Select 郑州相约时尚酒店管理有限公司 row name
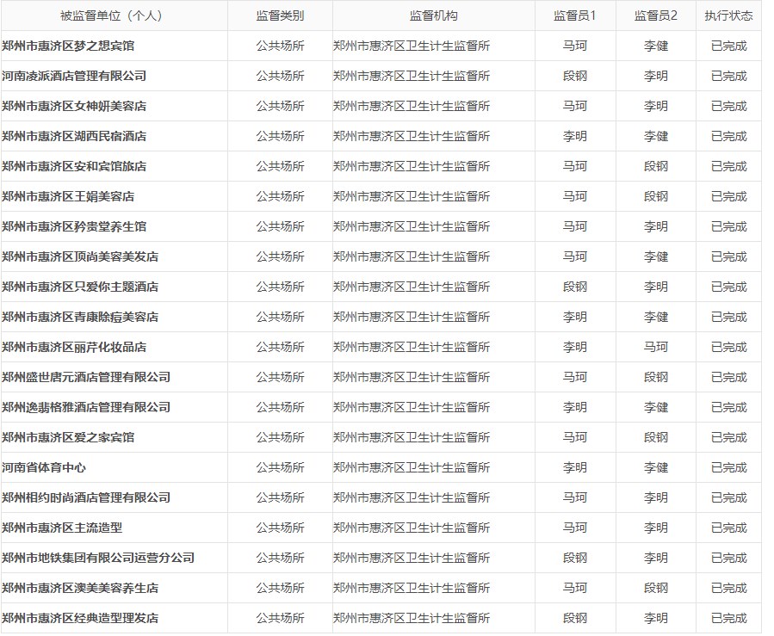The width and height of the screenshot is (774, 636). coord(86,497)
